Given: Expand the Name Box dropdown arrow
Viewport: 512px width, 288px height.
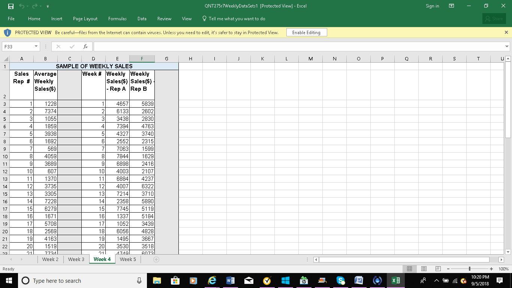Looking at the screenshot, I should click(36, 46).
